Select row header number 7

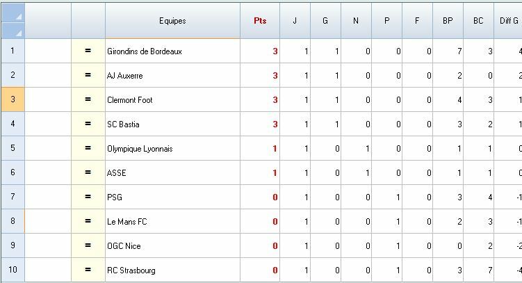pos(12,197)
